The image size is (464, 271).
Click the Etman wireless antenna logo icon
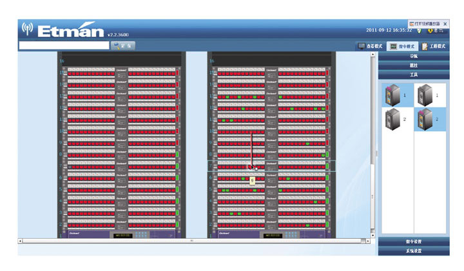click(x=27, y=29)
